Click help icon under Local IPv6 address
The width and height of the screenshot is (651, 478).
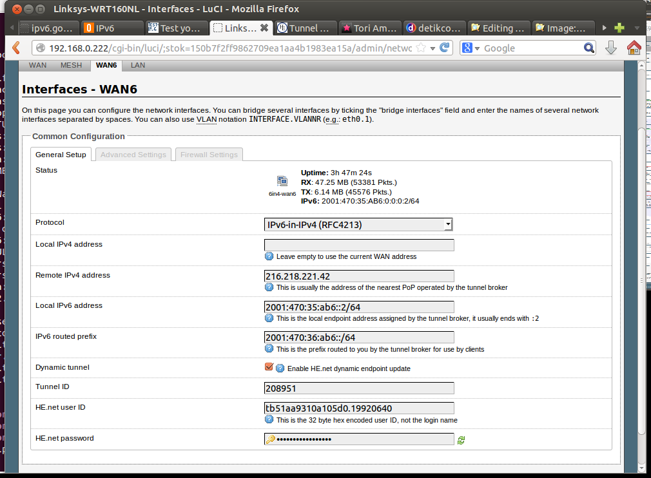pos(269,318)
